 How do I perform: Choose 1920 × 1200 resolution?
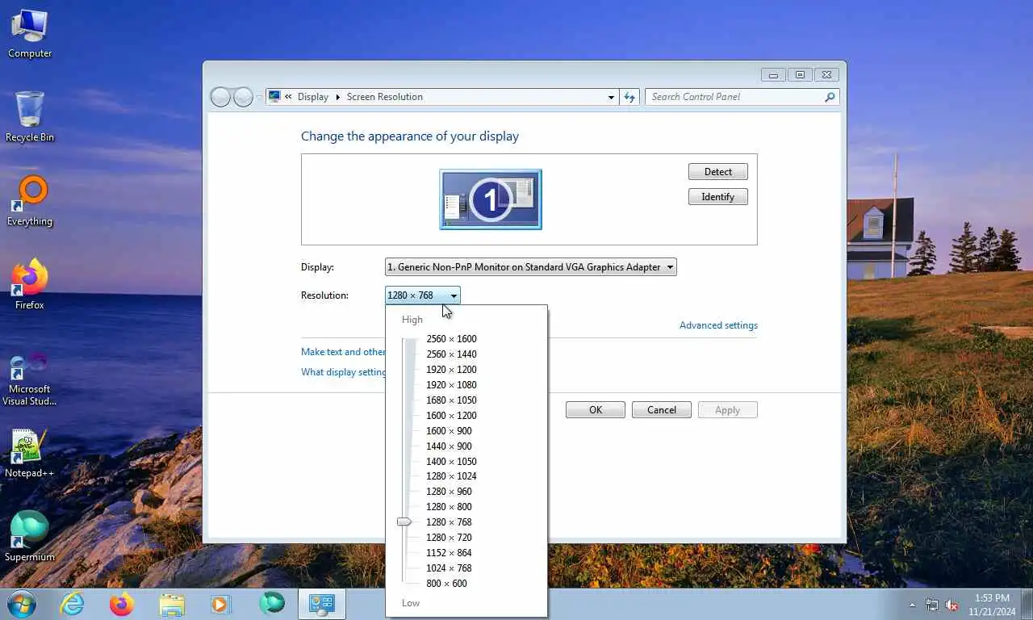451,370
